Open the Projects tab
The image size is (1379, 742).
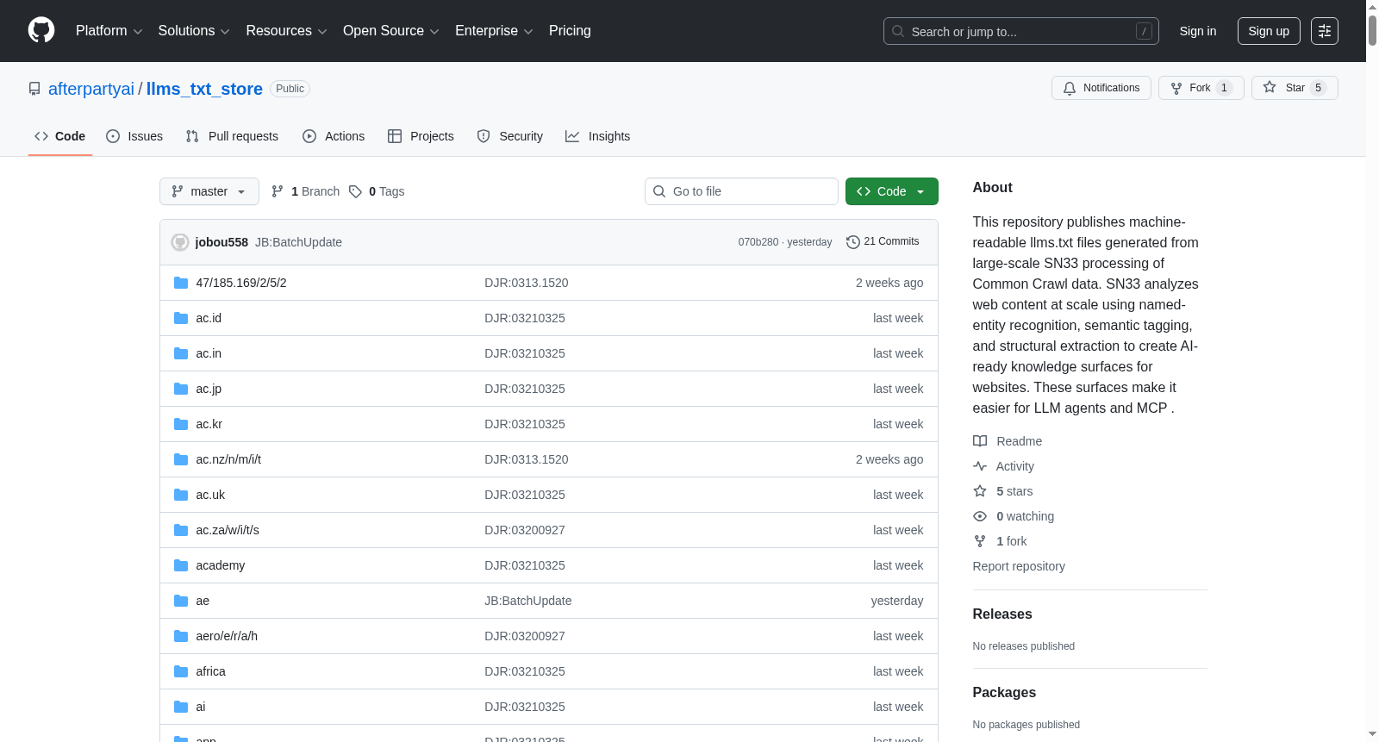point(421,136)
